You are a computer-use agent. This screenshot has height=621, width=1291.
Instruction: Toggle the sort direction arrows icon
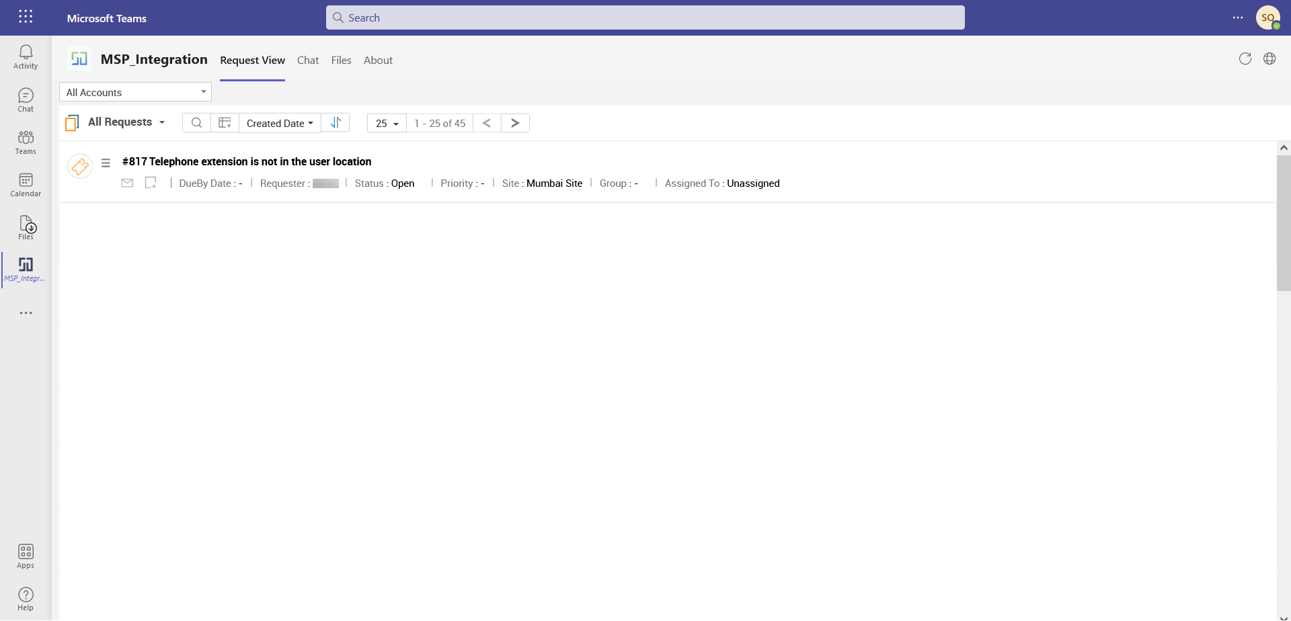tap(336, 123)
